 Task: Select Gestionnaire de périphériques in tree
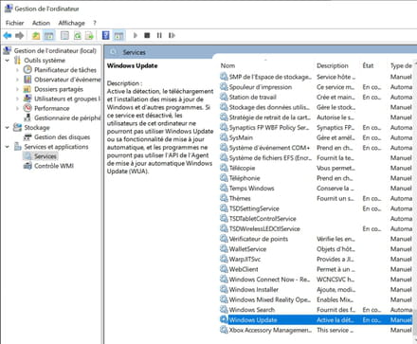[67, 118]
